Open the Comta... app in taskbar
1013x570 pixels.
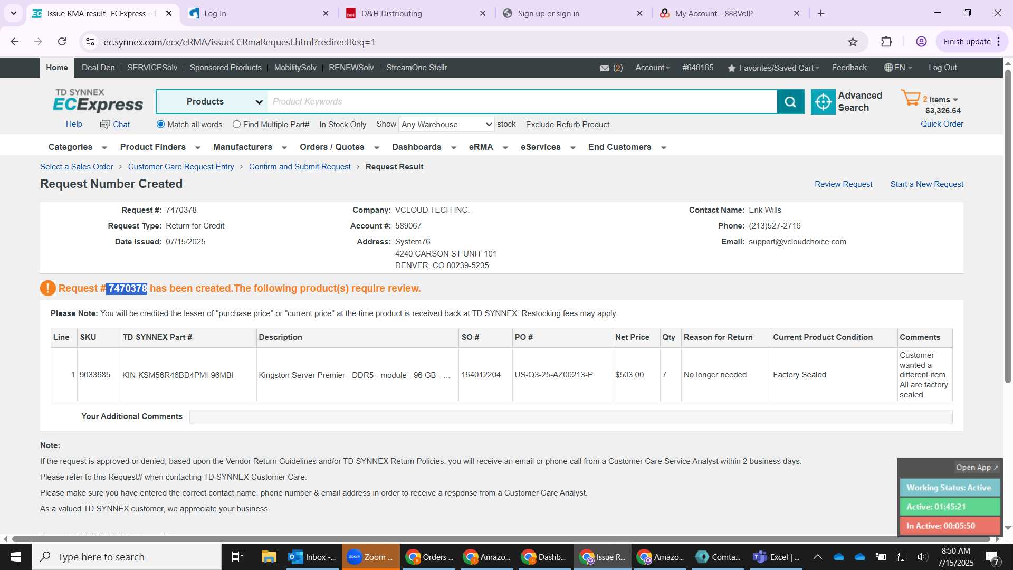tap(718, 557)
